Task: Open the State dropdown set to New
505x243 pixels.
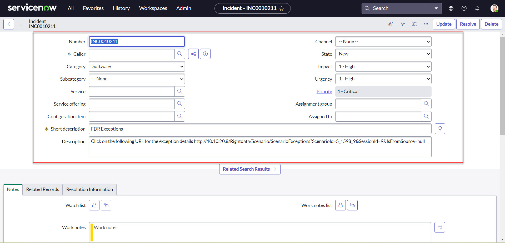Action: click(383, 54)
